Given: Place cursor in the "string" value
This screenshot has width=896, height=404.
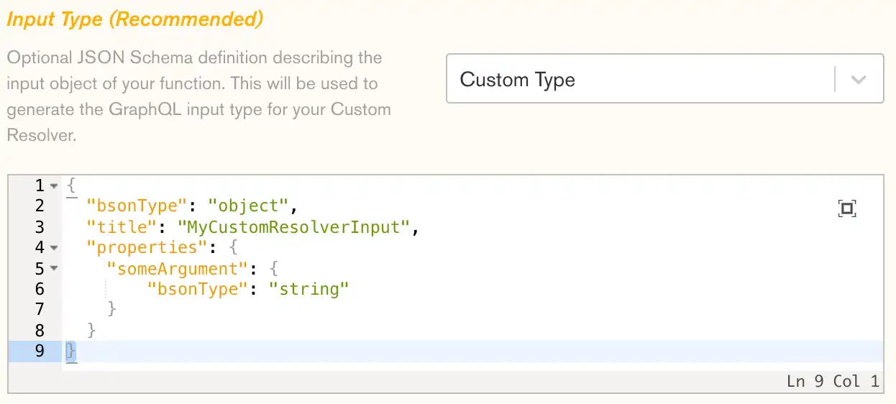Looking at the screenshot, I should [308, 289].
